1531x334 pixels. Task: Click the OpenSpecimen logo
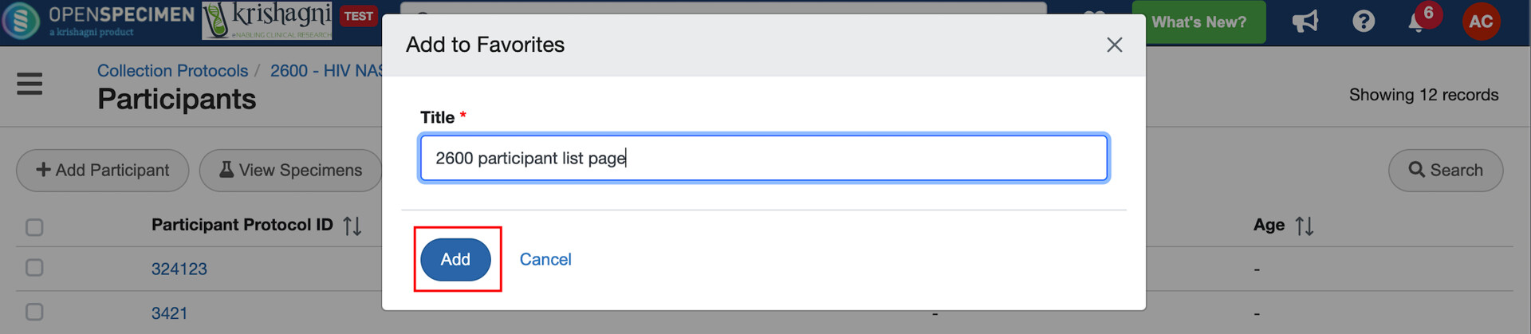(x=100, y=21)
